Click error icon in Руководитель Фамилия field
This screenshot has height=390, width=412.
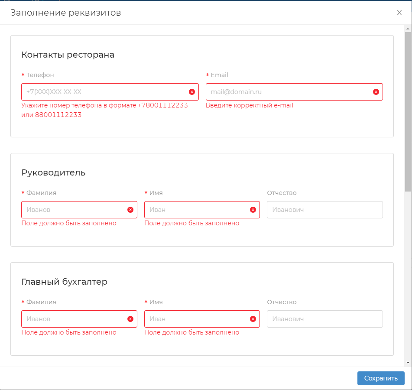(130, 210)
